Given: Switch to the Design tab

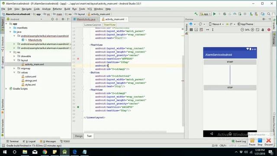Looking at the screenshot, I should tap(79, 136).
